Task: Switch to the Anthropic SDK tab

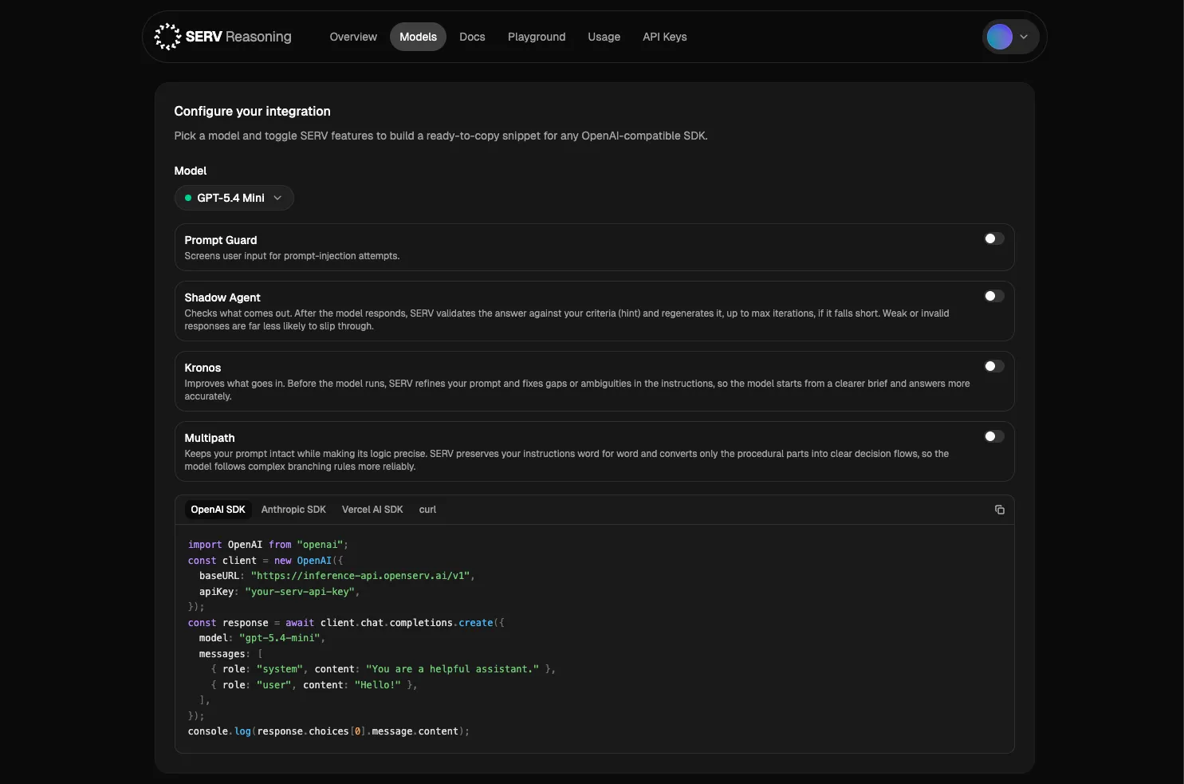Action: (x=293, y=510)
